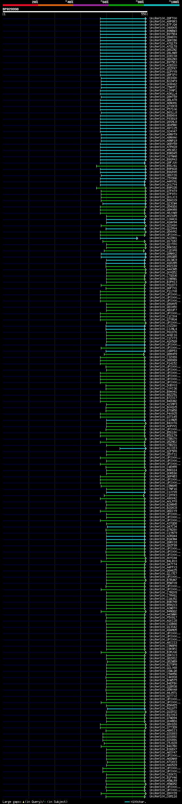182x804 pixels.
Task: Click the red 20% identity legend bar
Action: 20,5
